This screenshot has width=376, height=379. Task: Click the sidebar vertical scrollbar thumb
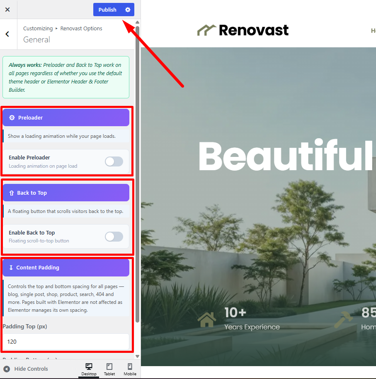pos(137,174)
